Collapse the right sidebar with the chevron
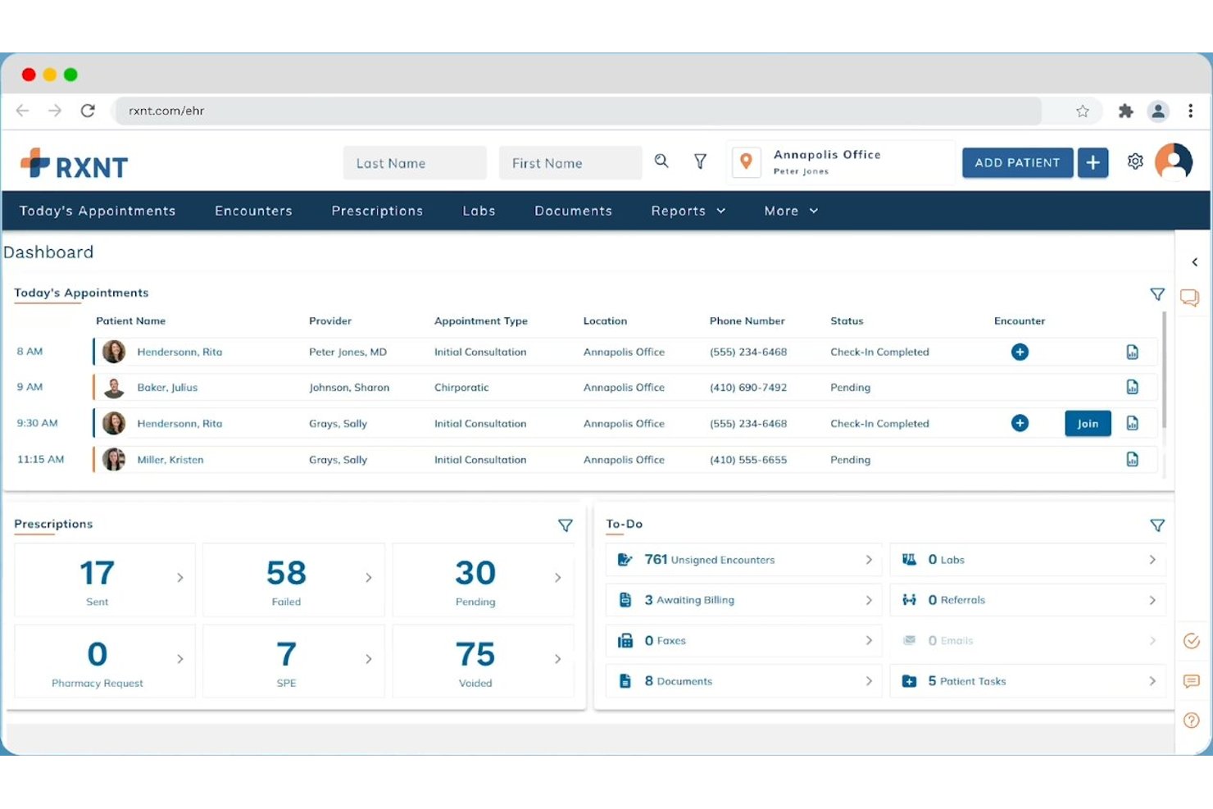This screenshot has width=1213, height=809. click(1194, 262)
